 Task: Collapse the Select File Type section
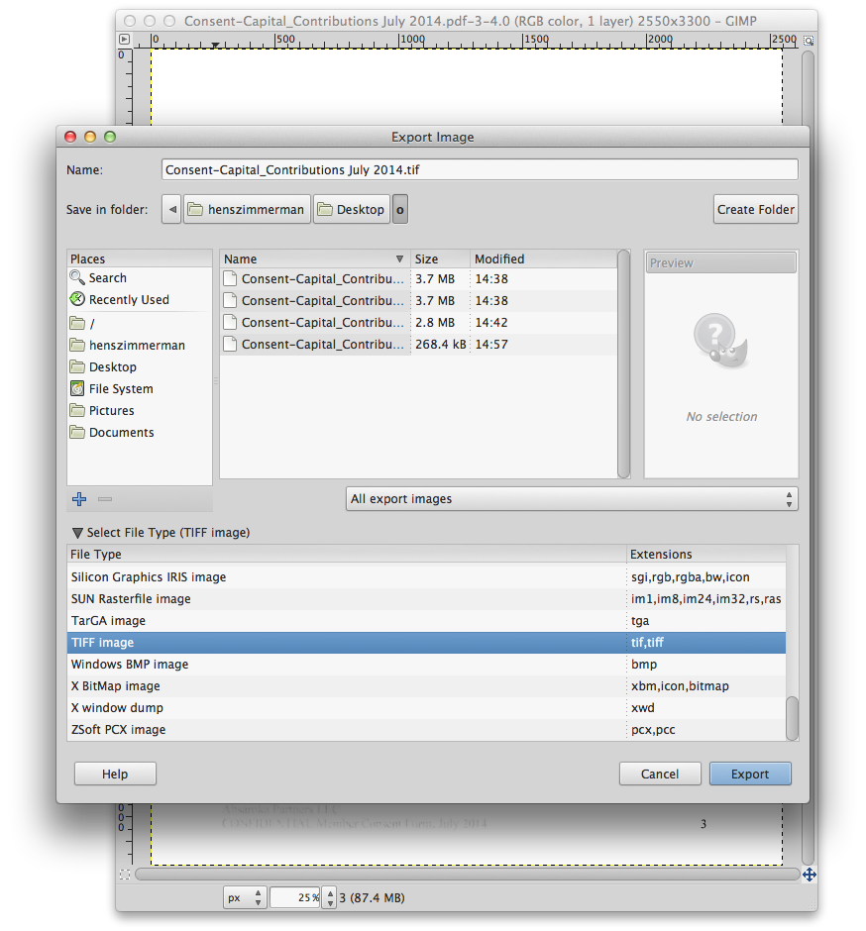point(78,532)
